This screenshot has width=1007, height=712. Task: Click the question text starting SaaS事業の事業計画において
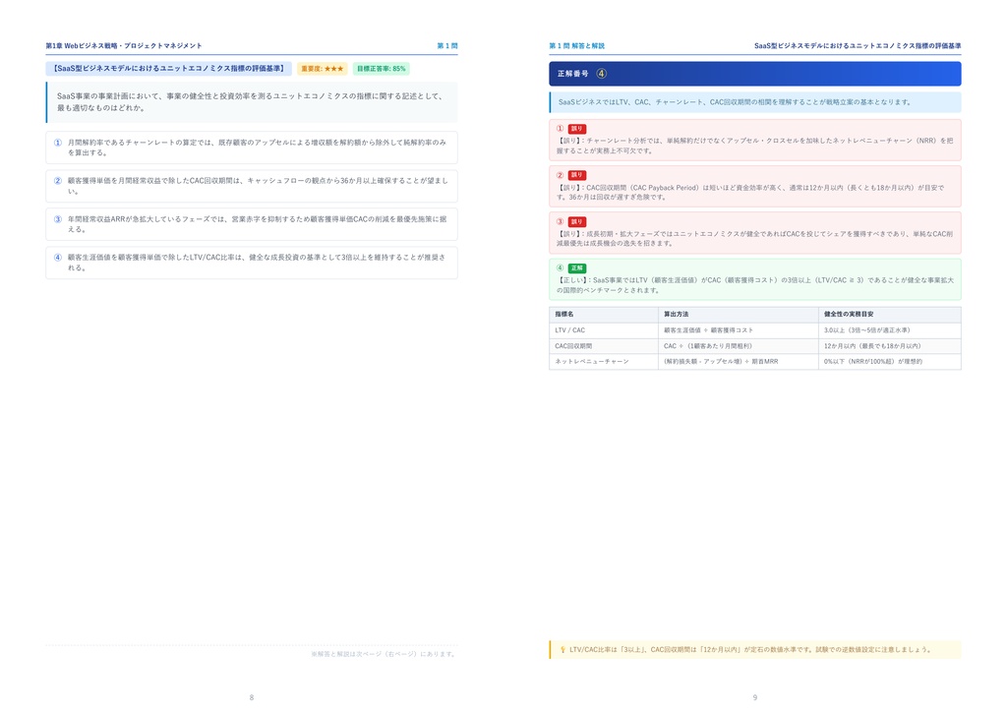coord(252,102)
